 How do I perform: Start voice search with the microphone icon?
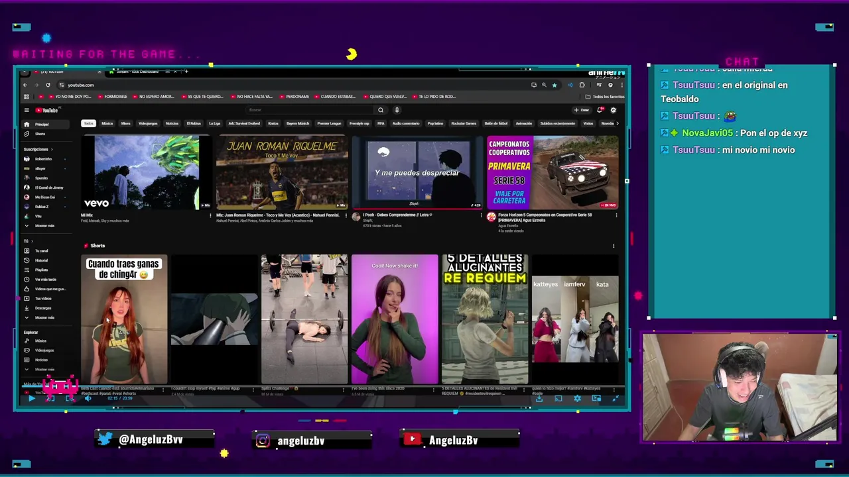pyautogui.click(x=397, y=110)
